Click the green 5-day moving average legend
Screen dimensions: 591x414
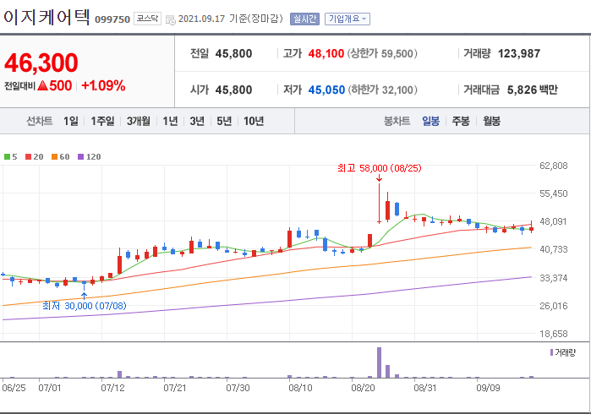point(10,156)
